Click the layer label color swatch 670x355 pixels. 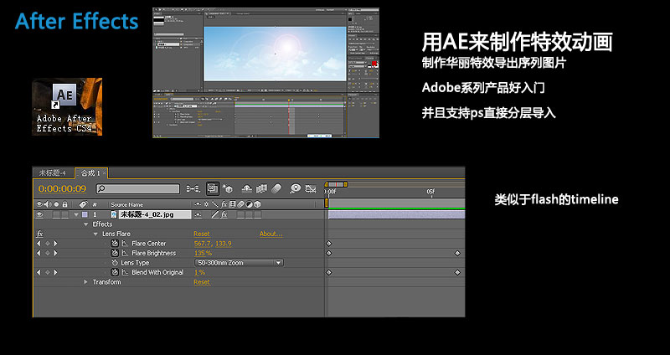pyautogui.click(x=85, y=214)
